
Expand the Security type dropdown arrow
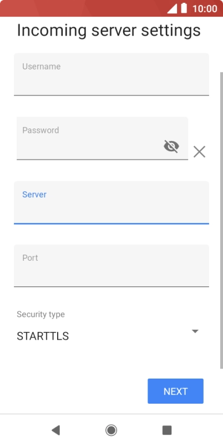coord(195,331)
